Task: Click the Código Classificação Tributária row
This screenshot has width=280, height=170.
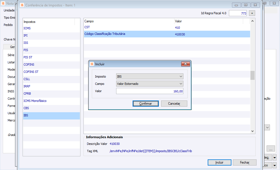Action: (x=167, y=34)
